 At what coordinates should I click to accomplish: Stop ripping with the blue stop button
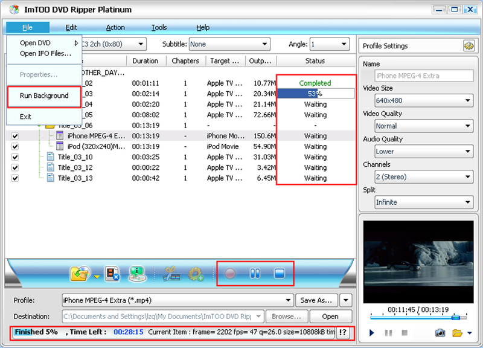pos(280,274)
